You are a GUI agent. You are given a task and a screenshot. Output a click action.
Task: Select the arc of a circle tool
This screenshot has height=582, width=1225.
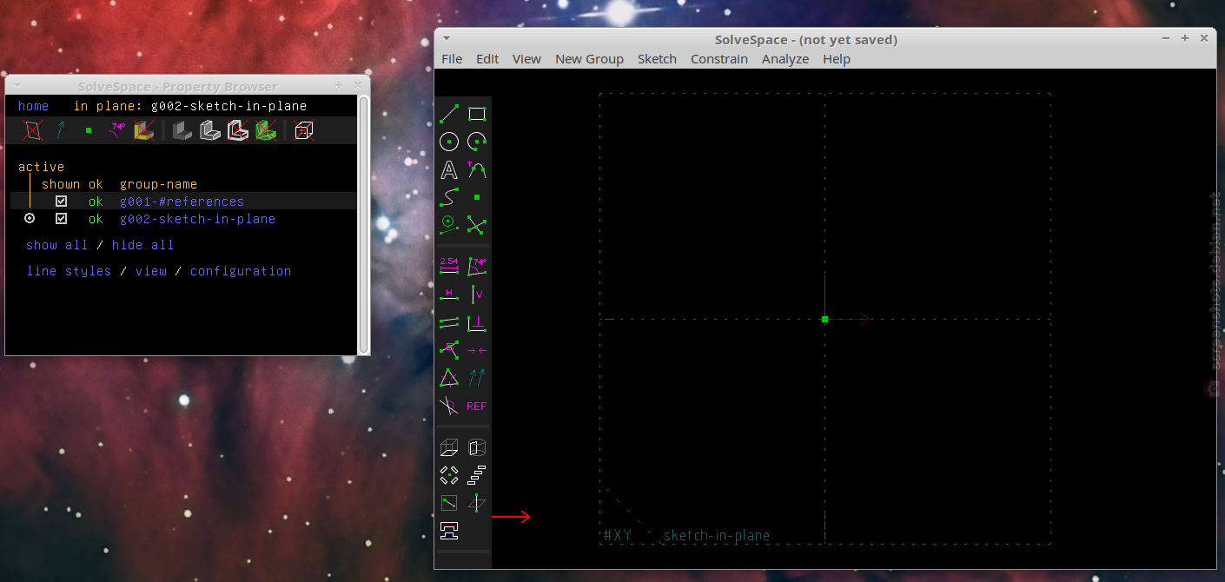coord(476,142)
